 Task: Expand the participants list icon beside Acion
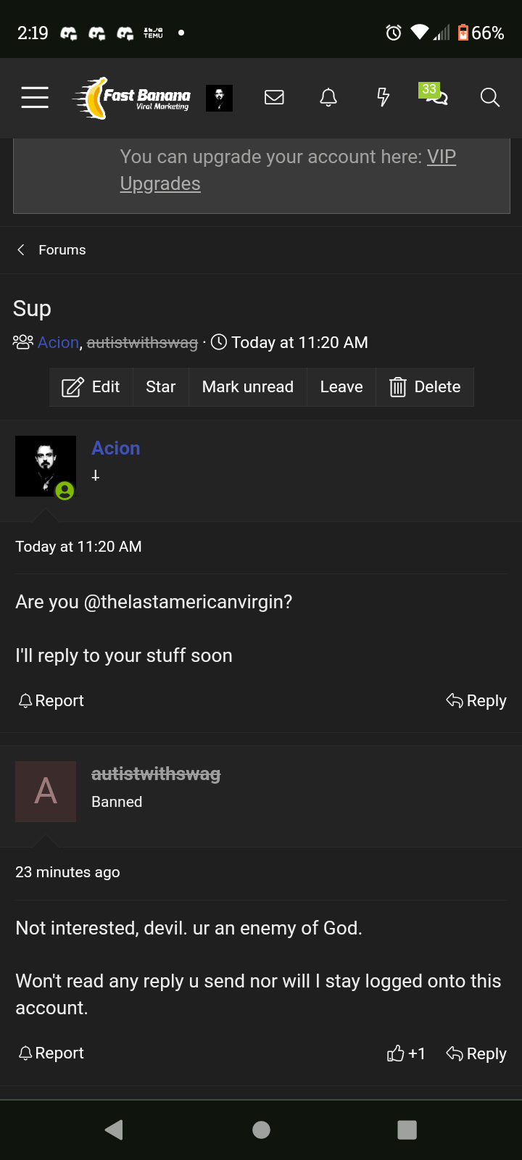(x=22, y=341)
